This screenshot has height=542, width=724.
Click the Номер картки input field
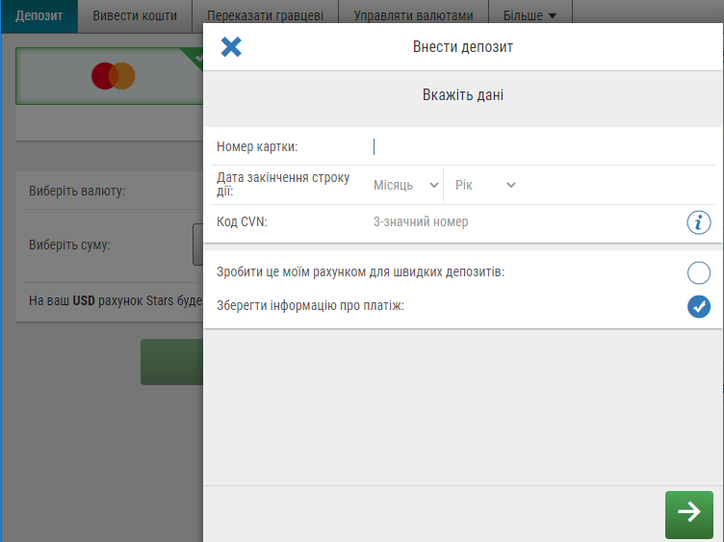click(x=539, y=146)
